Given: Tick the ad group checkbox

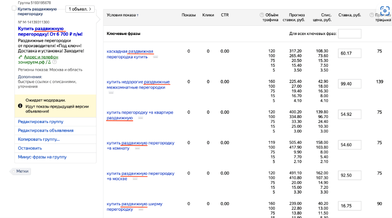Looking at the screenshot, I should click(x=14, y=9).
